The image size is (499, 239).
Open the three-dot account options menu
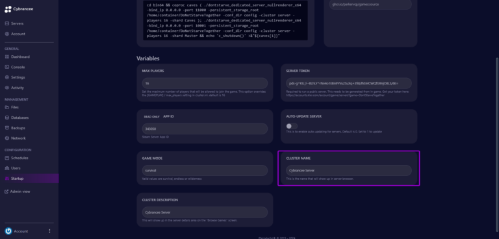click(x=49, y=231)
